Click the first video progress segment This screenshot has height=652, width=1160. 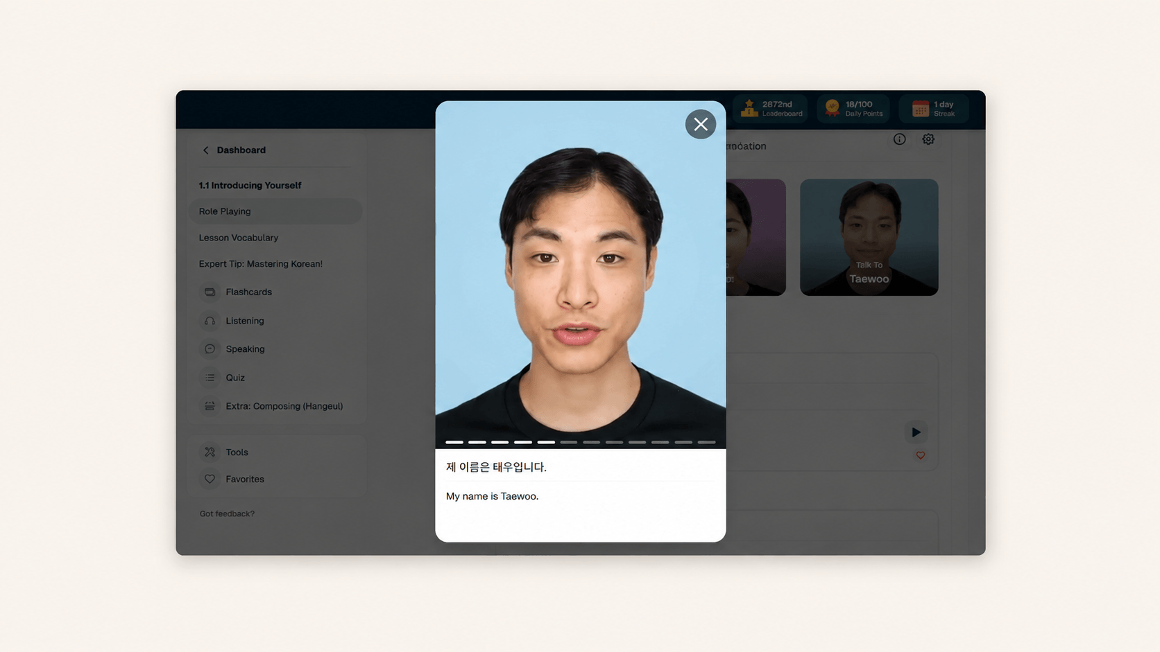[454, 442]
